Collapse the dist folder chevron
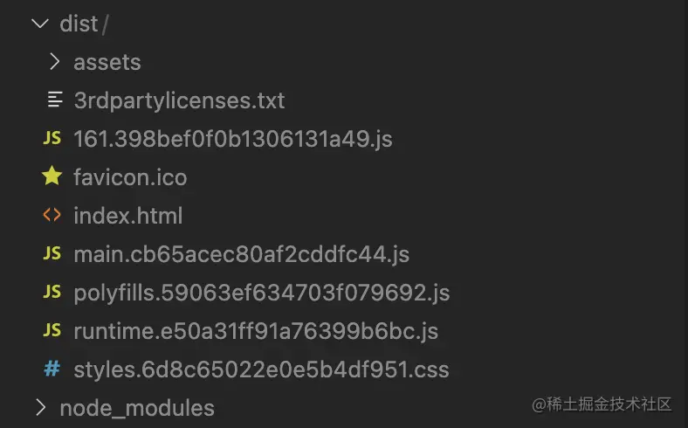The height and width of the screenshot is (428, 688). pos(39,23)
